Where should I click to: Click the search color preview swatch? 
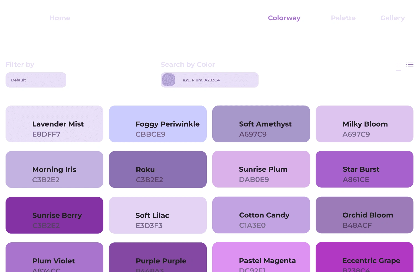click(168, 80)
